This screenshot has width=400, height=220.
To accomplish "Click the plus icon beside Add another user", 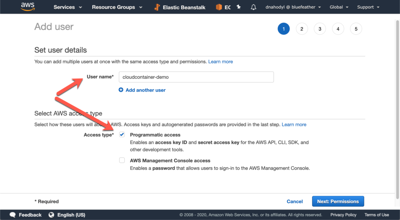I will tap(121, 90).
